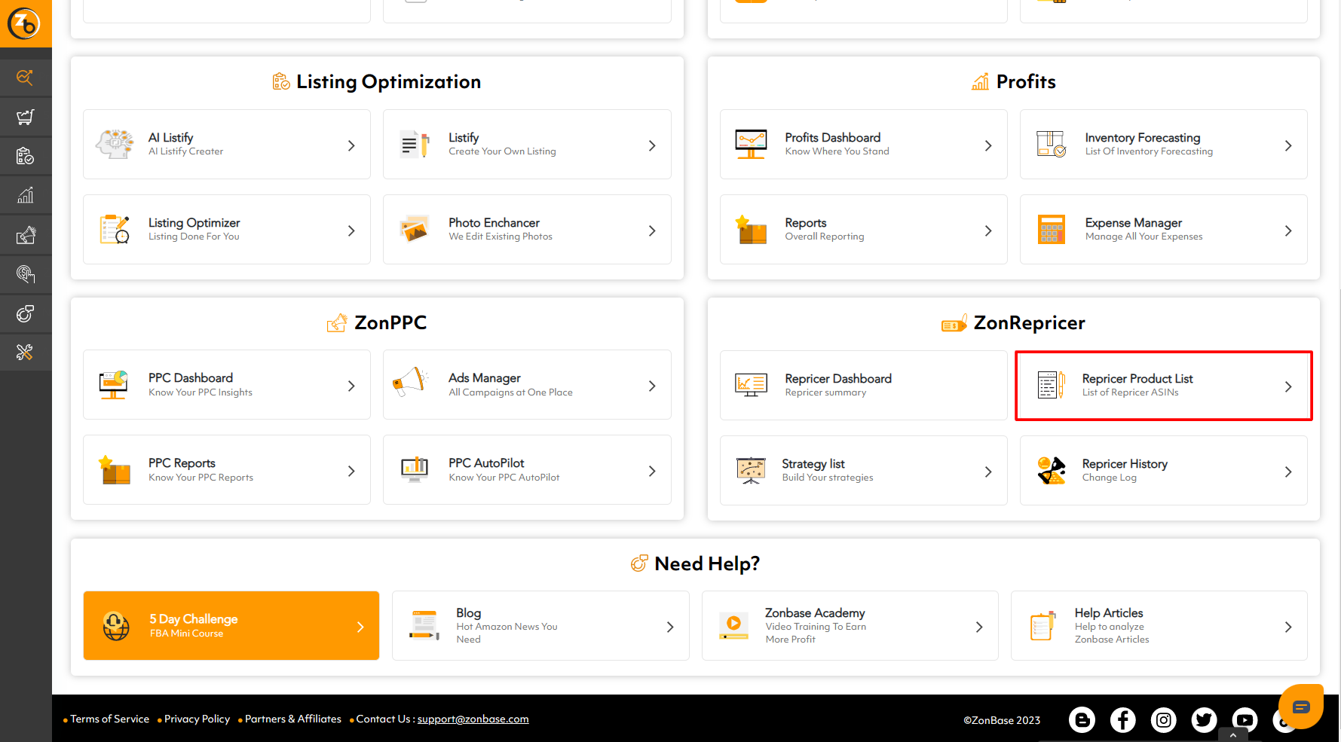Screen dimensions: 1341x742
Task: Open the Privacy Policy link
Action: [x=197, y=719]
